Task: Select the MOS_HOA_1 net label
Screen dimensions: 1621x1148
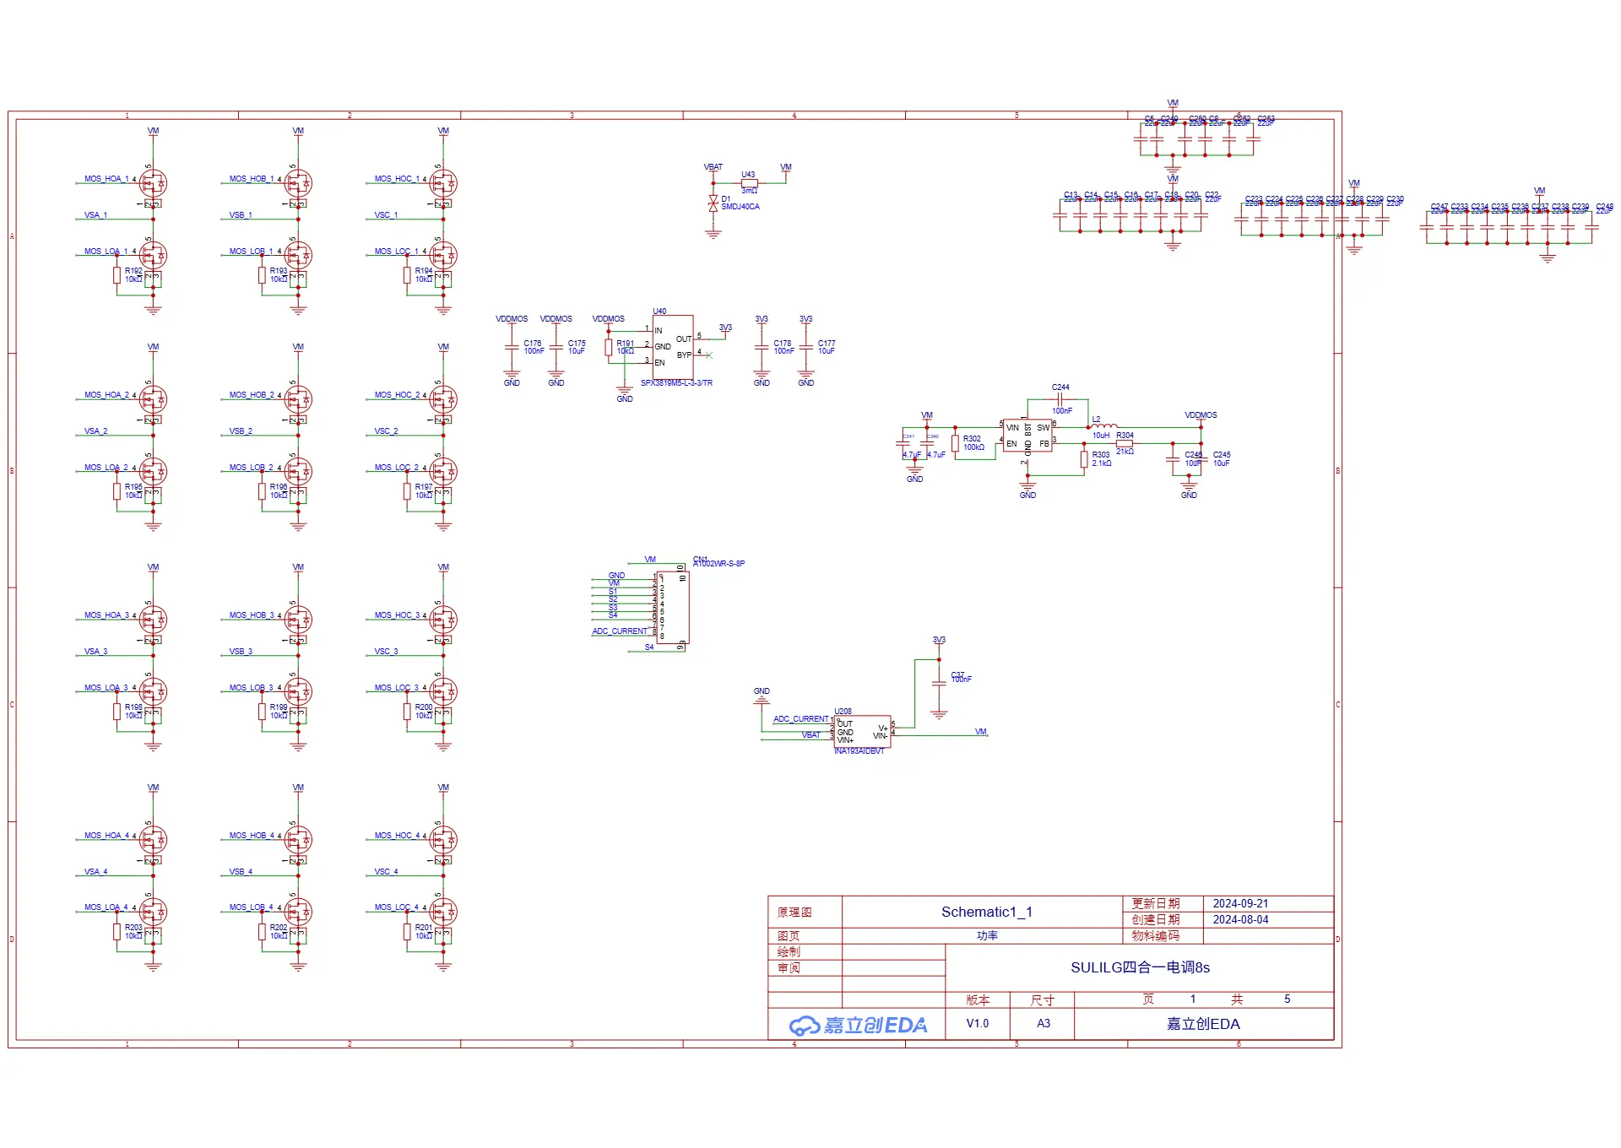Action: click(106, 179)
